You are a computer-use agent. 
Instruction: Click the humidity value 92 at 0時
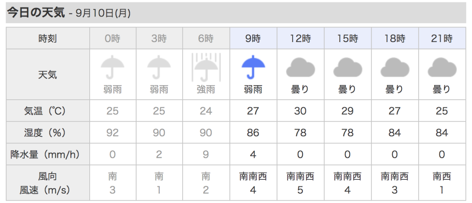112,133
